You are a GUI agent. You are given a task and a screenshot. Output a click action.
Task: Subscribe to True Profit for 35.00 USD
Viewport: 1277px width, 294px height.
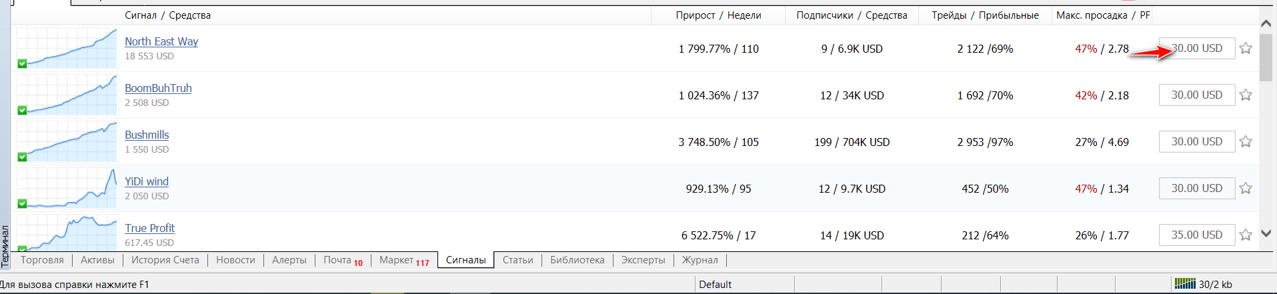[x=1197, y=235]
